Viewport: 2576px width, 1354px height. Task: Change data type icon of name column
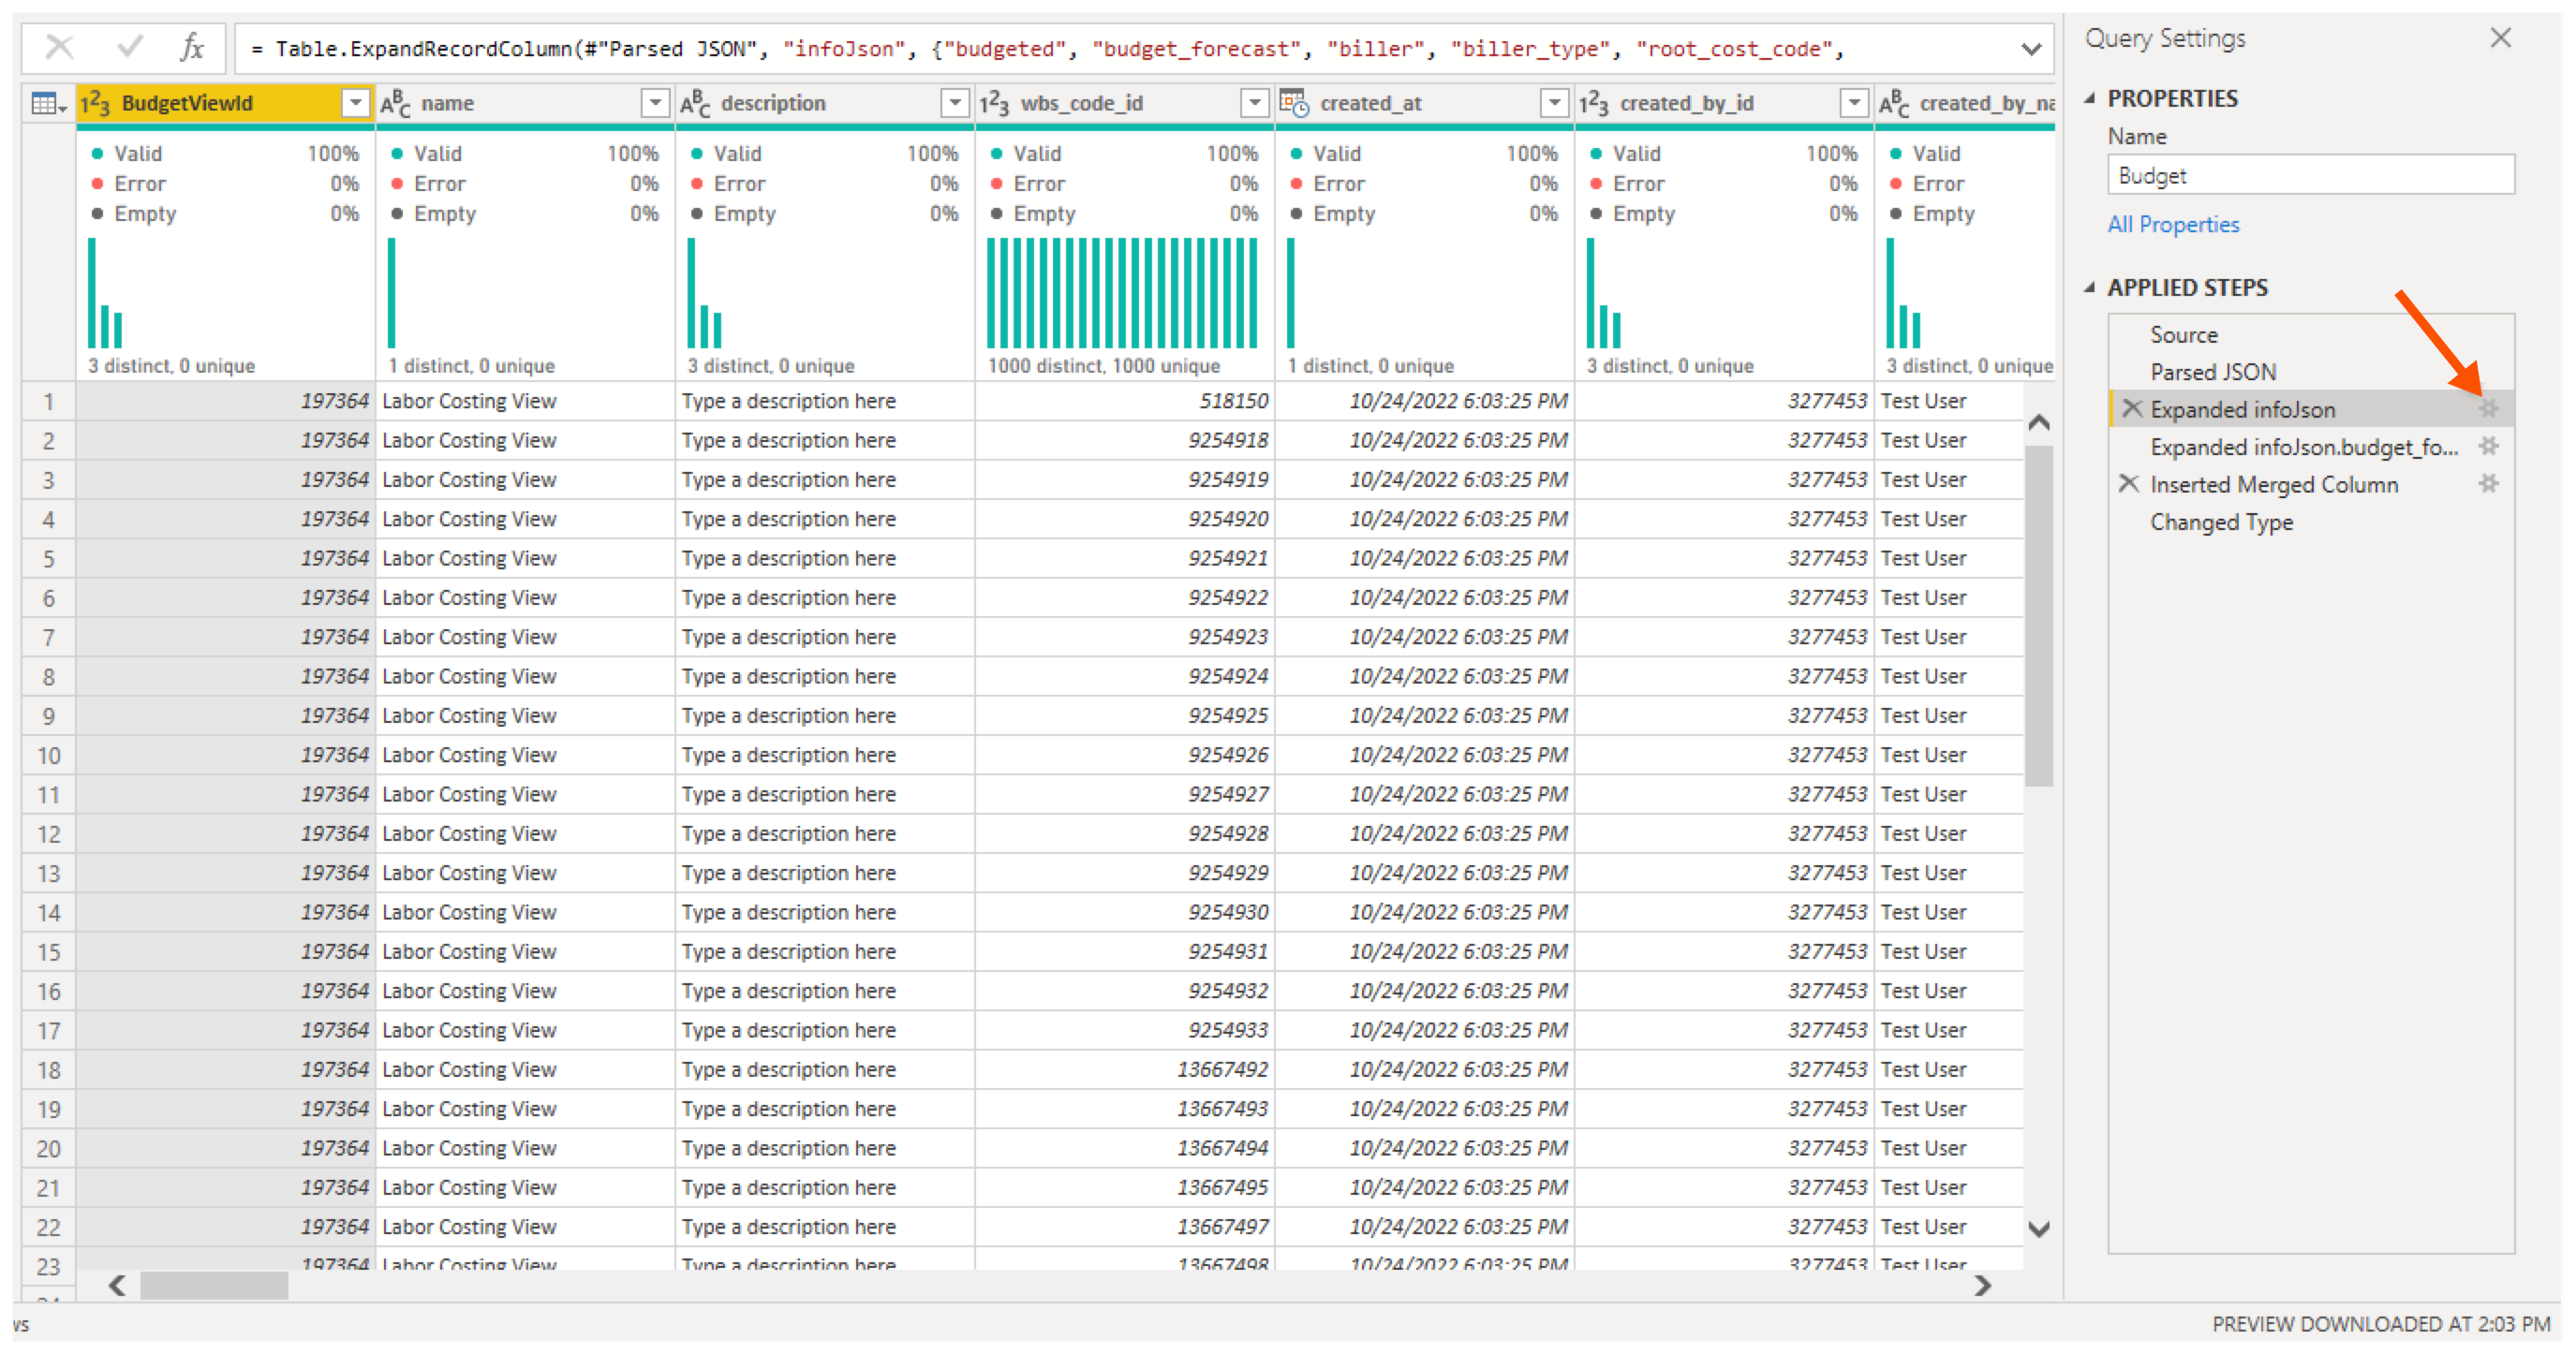click(x=396, y=103)
